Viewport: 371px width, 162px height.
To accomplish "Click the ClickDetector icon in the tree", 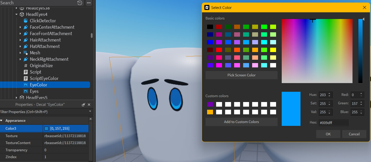I will pyautogui.click(x=25, y=21).
